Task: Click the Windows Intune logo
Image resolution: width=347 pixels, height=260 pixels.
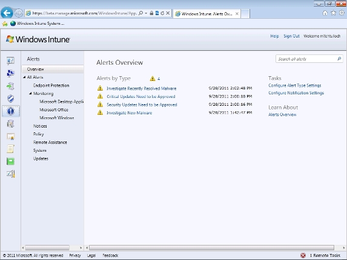Action: click(x=38, y=39)
